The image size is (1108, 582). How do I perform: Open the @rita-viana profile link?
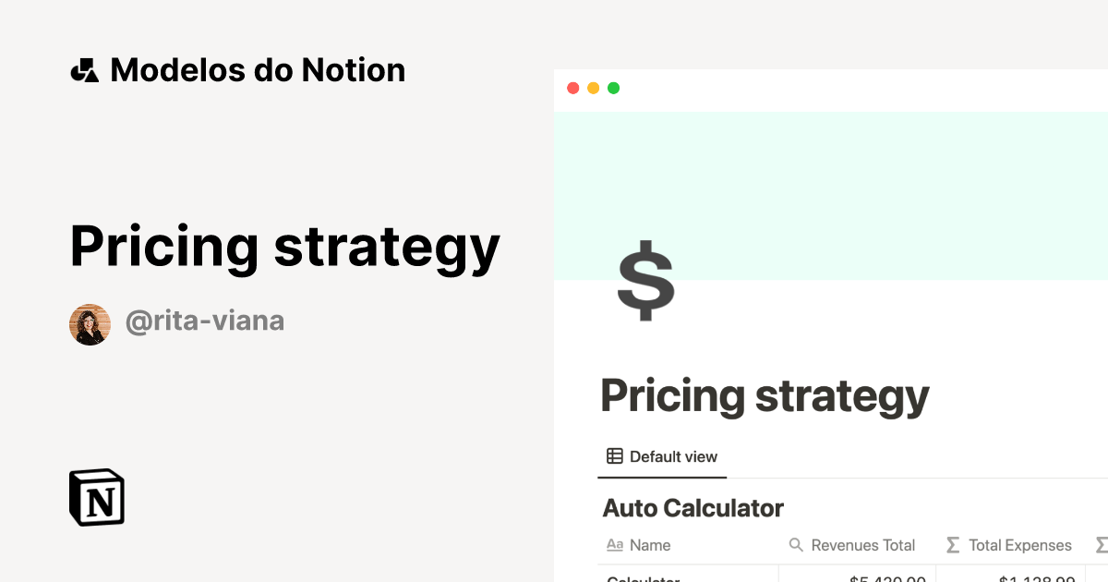tap(205, 321)
